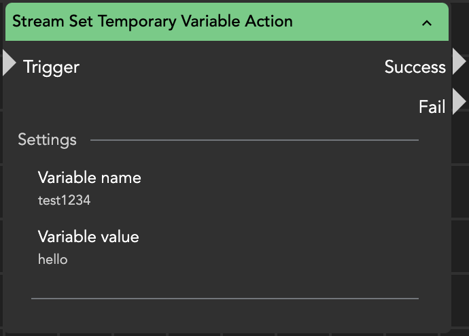
Task: Click the divider line beside Settings
Action: coord(254,140)
